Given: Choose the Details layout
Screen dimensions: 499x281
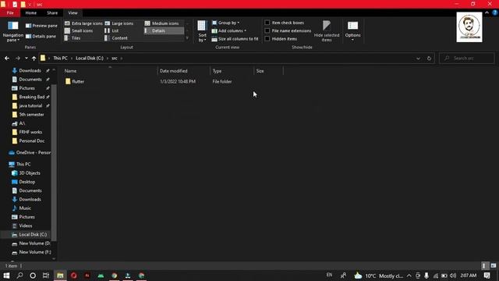Looking at the screenshot, I should pyautogui.click(x=164, y=30).
